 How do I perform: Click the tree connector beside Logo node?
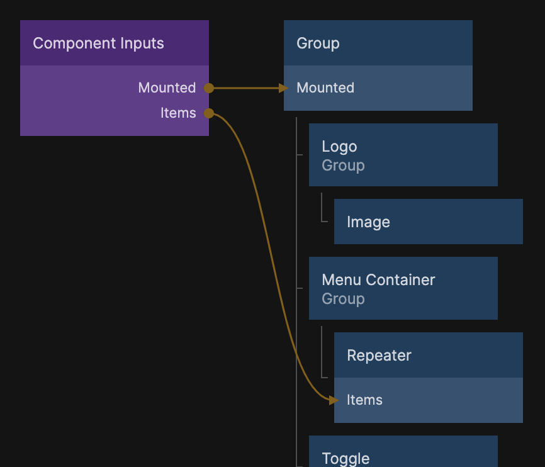[299, 154]
